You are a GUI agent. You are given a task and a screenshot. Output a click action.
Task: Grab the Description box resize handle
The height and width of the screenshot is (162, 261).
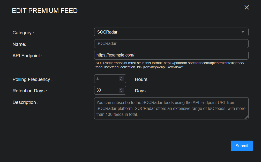coord(246,117)
